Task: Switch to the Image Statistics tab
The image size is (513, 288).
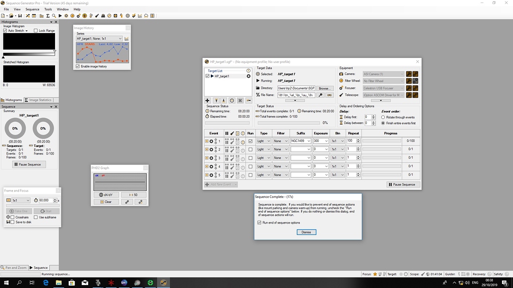Action: 38,100
